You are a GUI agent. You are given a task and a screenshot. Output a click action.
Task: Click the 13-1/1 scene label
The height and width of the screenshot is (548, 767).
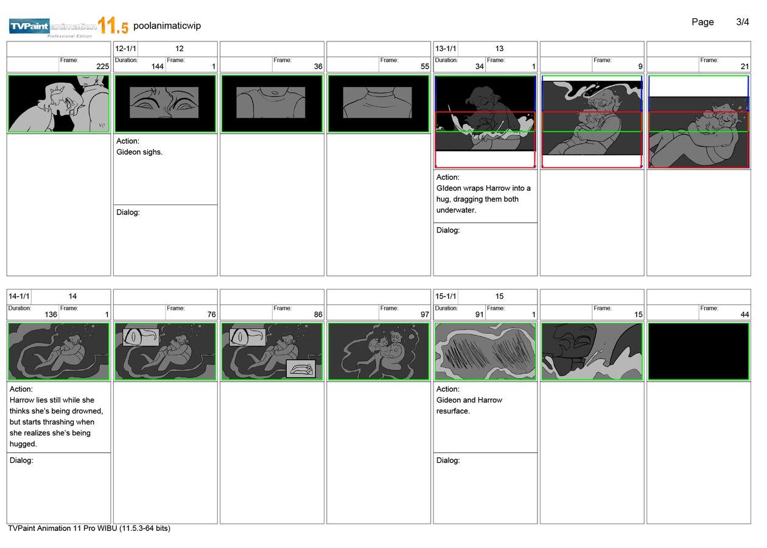point(446,49)
